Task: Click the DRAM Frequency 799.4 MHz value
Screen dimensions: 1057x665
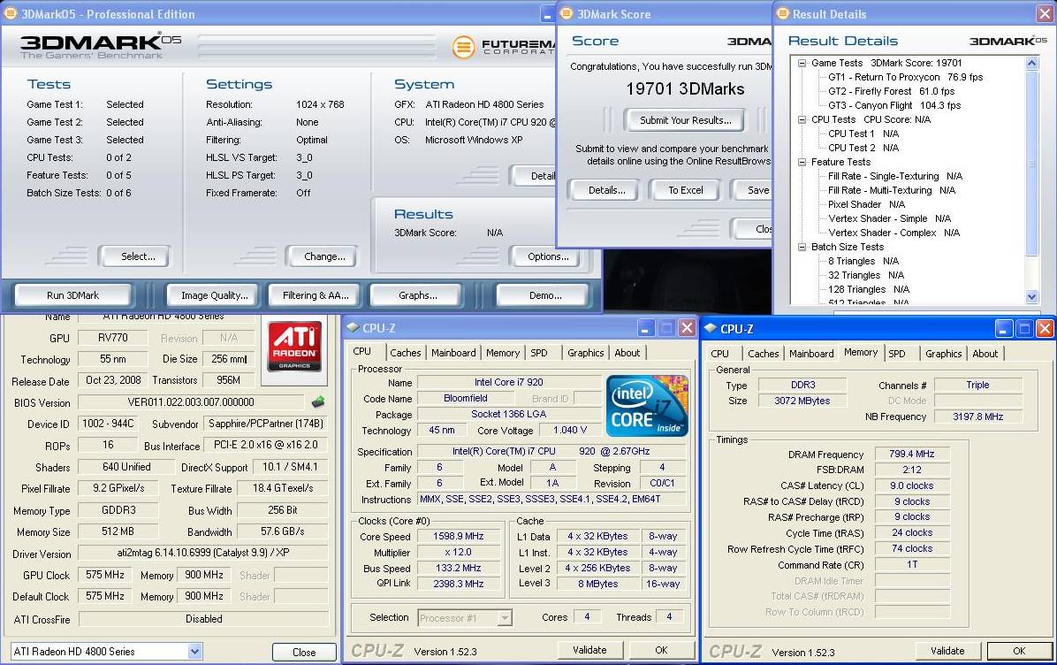Action: (911, 454)
